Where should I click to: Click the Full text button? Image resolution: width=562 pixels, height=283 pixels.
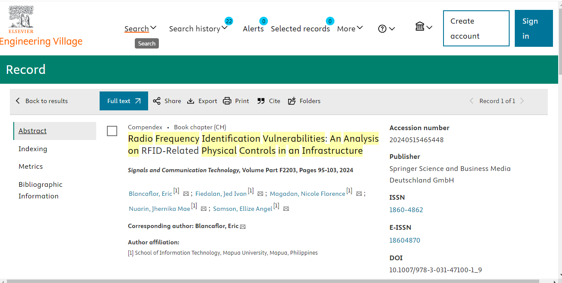(x=124, y=101)
